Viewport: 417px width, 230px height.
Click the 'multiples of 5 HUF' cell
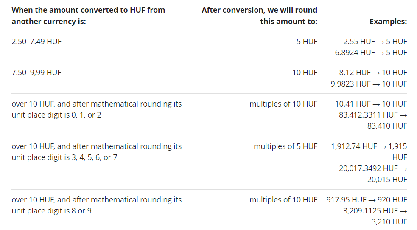point(285,146)
